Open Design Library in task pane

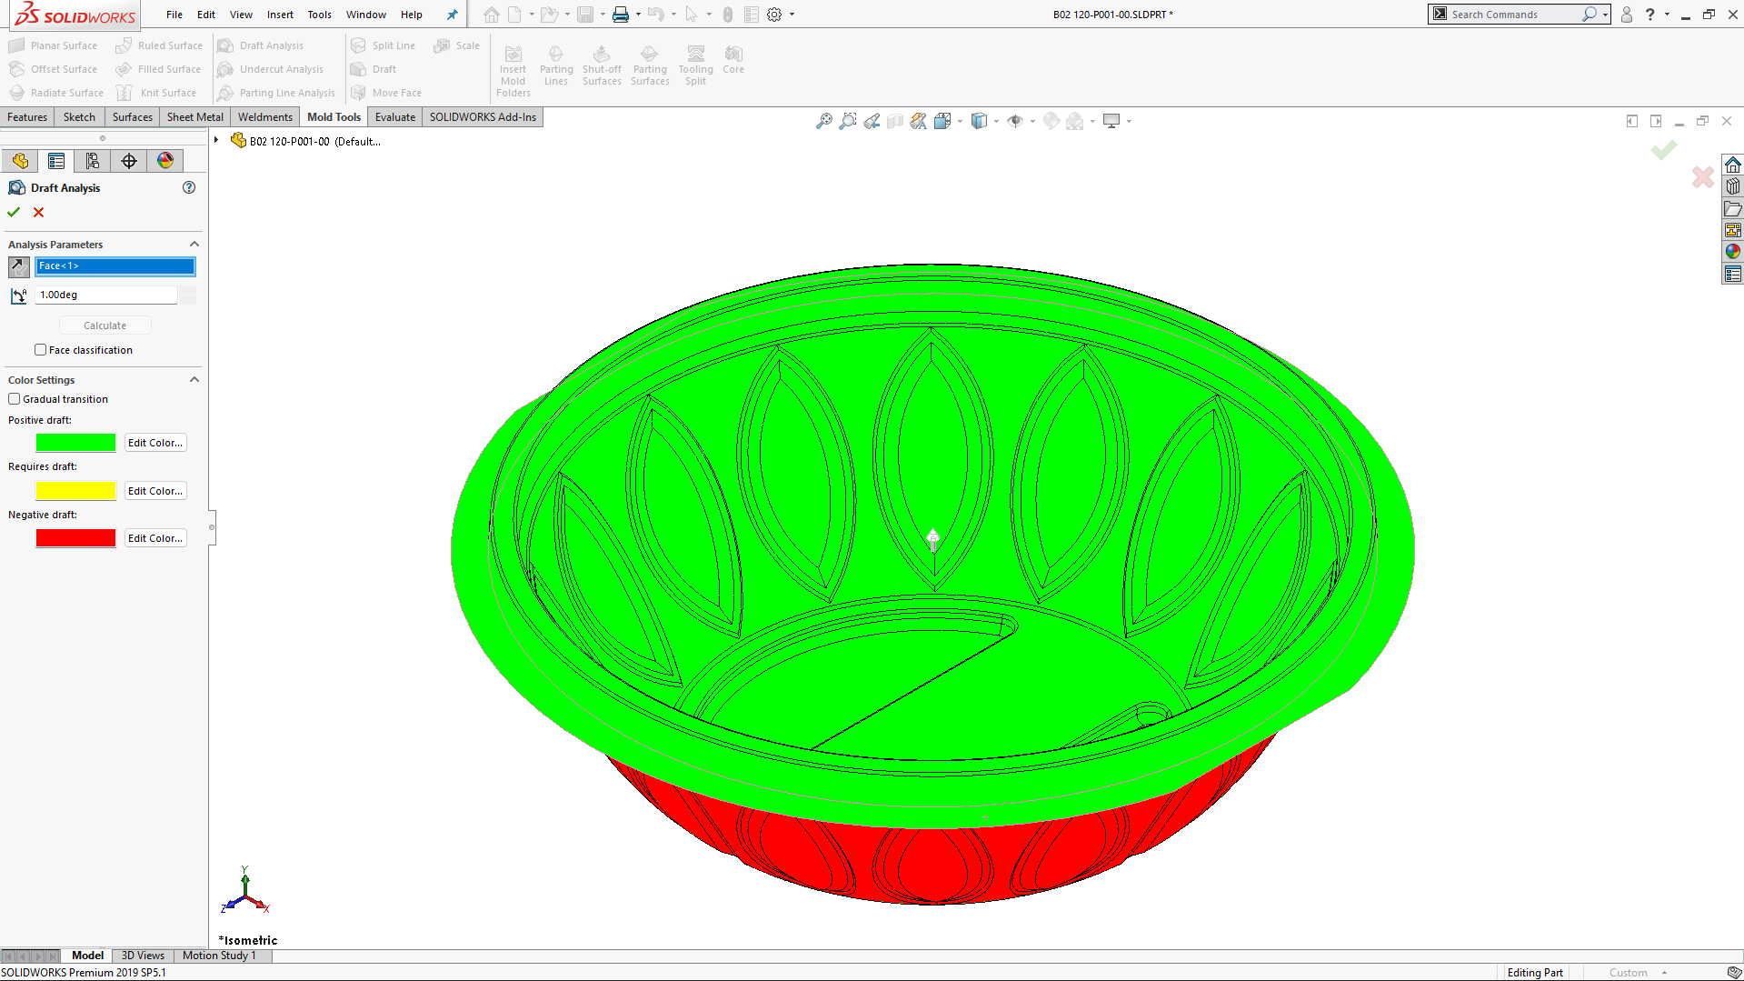click(x=1733, y=186)
